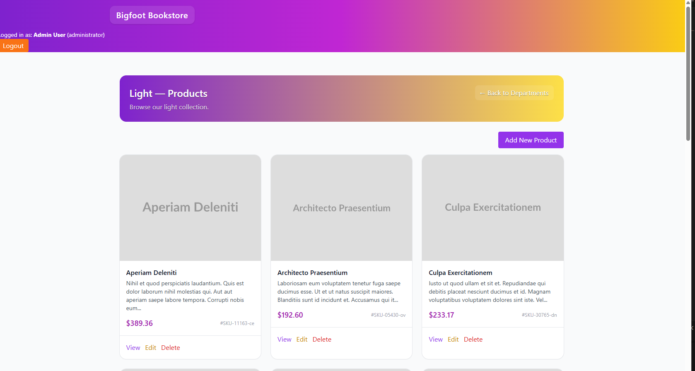Delete the Culpa Exercitationem product
This screenshot has height=371, width=695.
[x=473, y=340]
